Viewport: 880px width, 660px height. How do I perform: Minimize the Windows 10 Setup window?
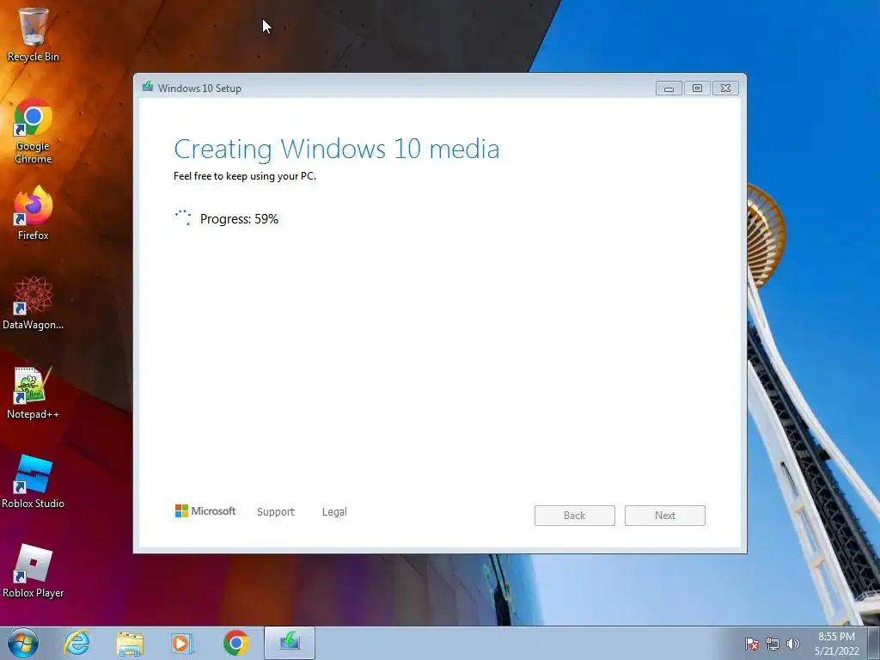point(669,89)
